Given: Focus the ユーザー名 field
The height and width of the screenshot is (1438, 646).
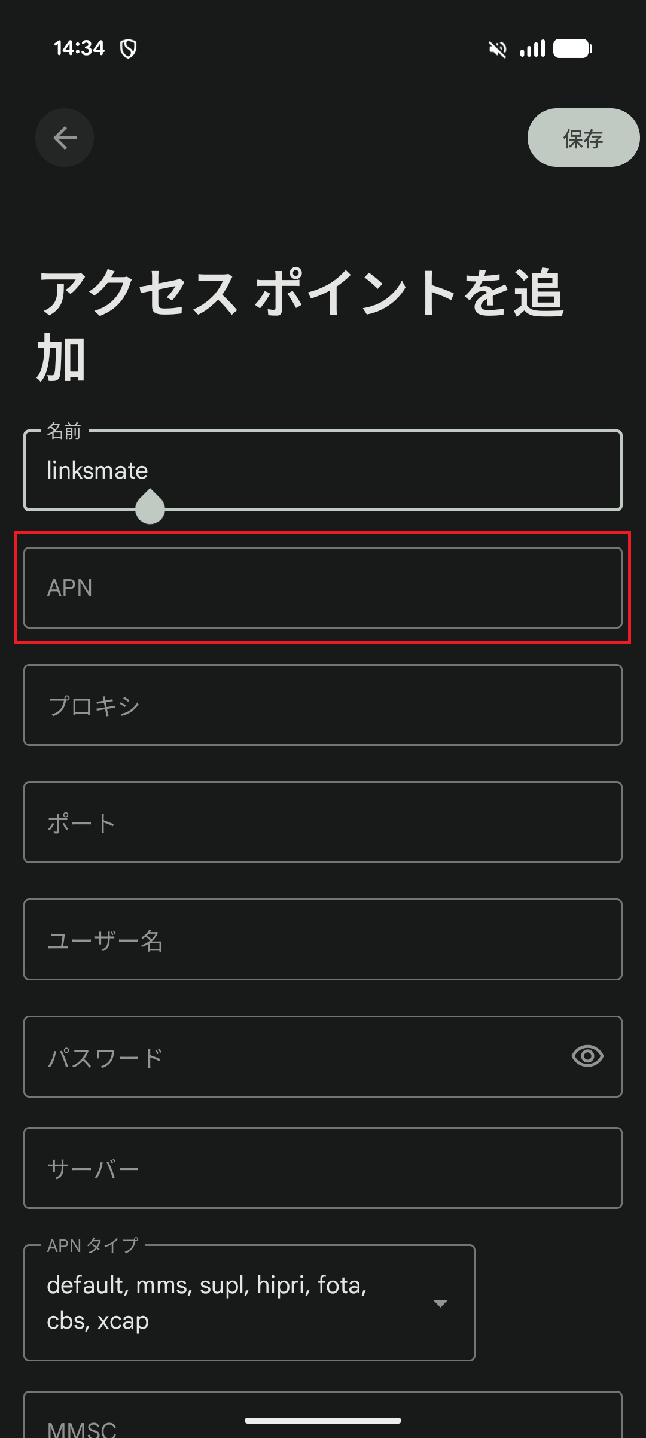Looking at the screenshot, I should pyautogui.click(x=323, y=939).
